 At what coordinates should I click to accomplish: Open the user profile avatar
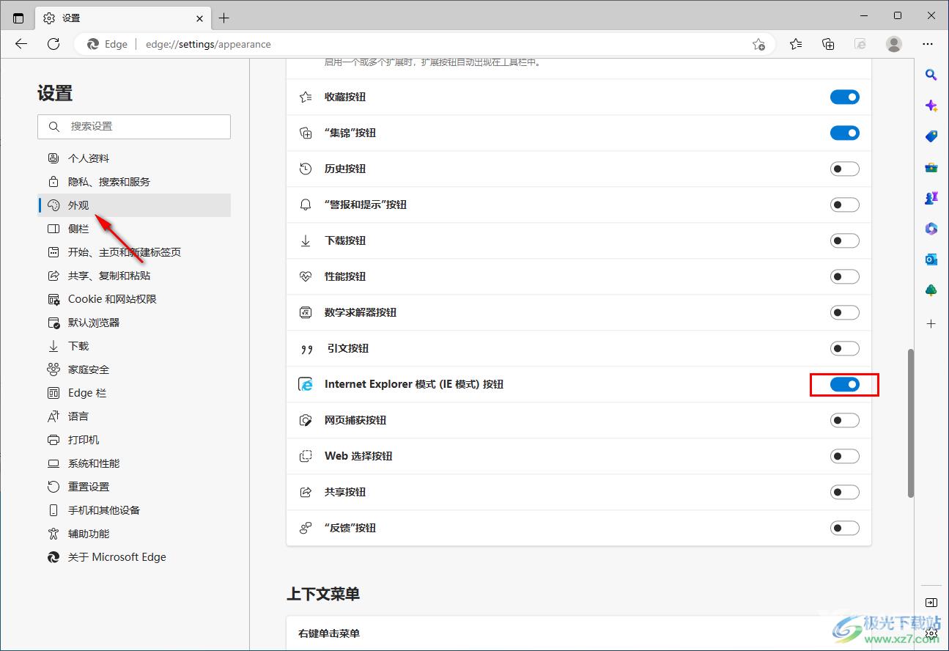pyautogui.click(x=894, y=44)
